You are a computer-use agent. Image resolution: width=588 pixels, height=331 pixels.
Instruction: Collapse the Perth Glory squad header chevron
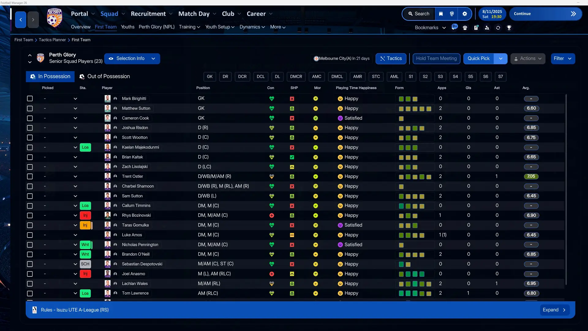[x=30, y=55]
